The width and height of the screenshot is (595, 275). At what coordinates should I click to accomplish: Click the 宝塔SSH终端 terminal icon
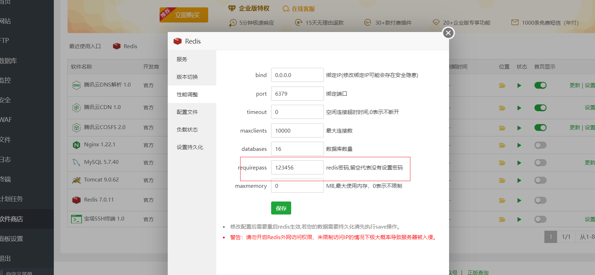(x=76, y=219)
